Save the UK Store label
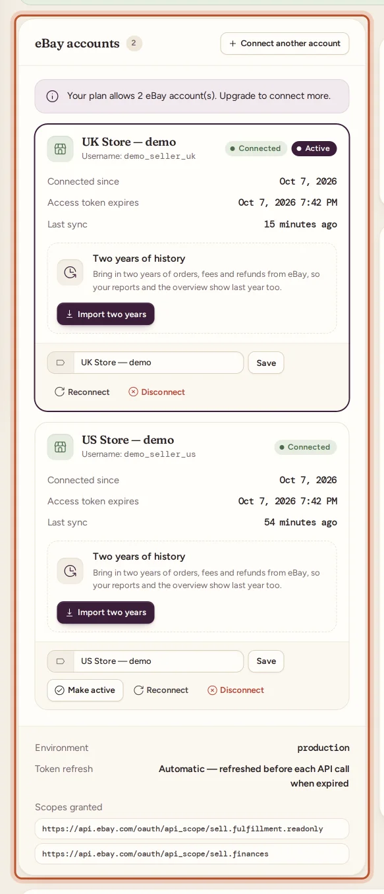The height and width of the screenshot is (894, 384). pos(266,363)
